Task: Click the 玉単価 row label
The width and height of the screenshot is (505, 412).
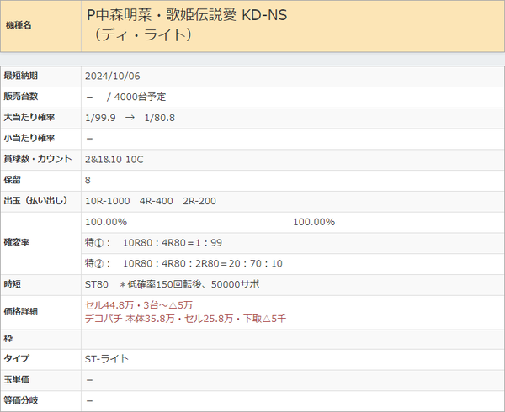Action: [x=16, y=379]
